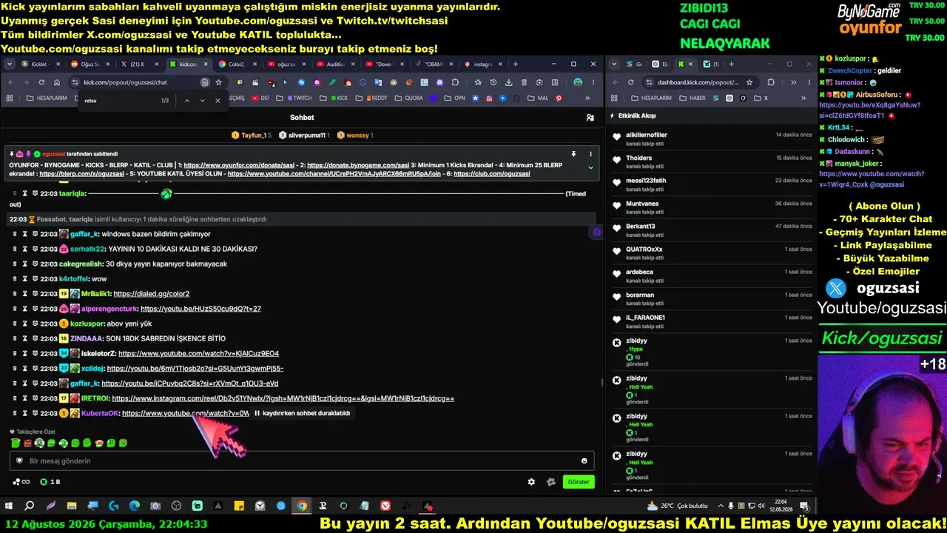The image size is (947, 533).
Task: Open the left browser's three-dot menu
Action: click(593, 82)
